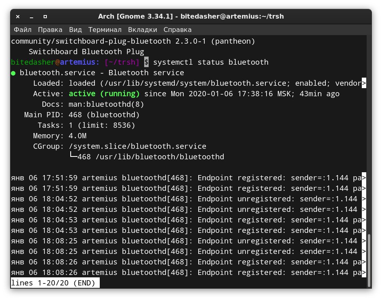Click the /usr/lib/bluetooth/bluetoothd process path
Viewport: 382px width, 300px height.
(x=160, y=157)
